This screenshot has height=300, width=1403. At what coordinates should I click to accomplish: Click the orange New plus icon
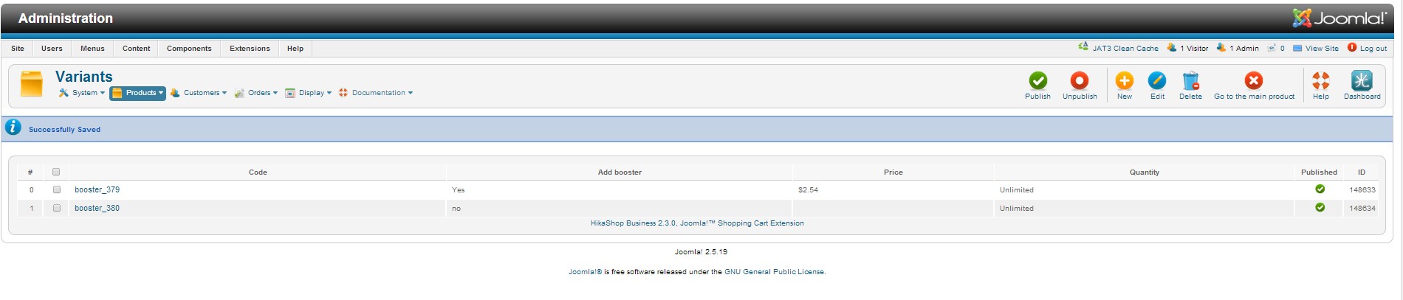point(1124,80)
